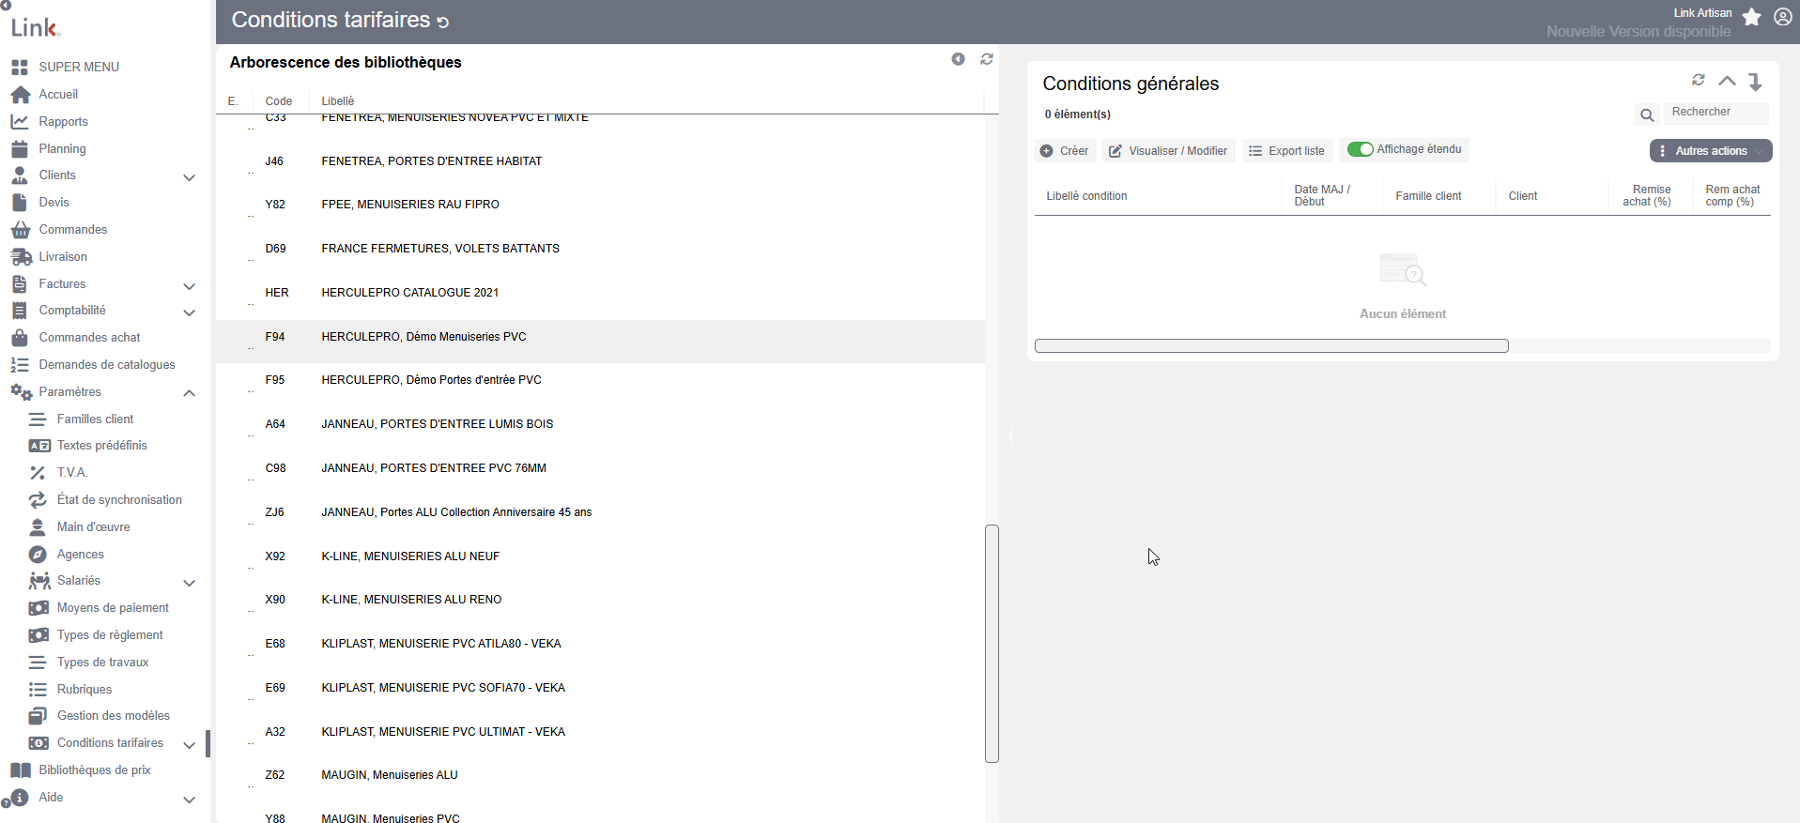The image size is (1800, 823).
Task: Open the Link logo home
Action: [x=36, y=27]
